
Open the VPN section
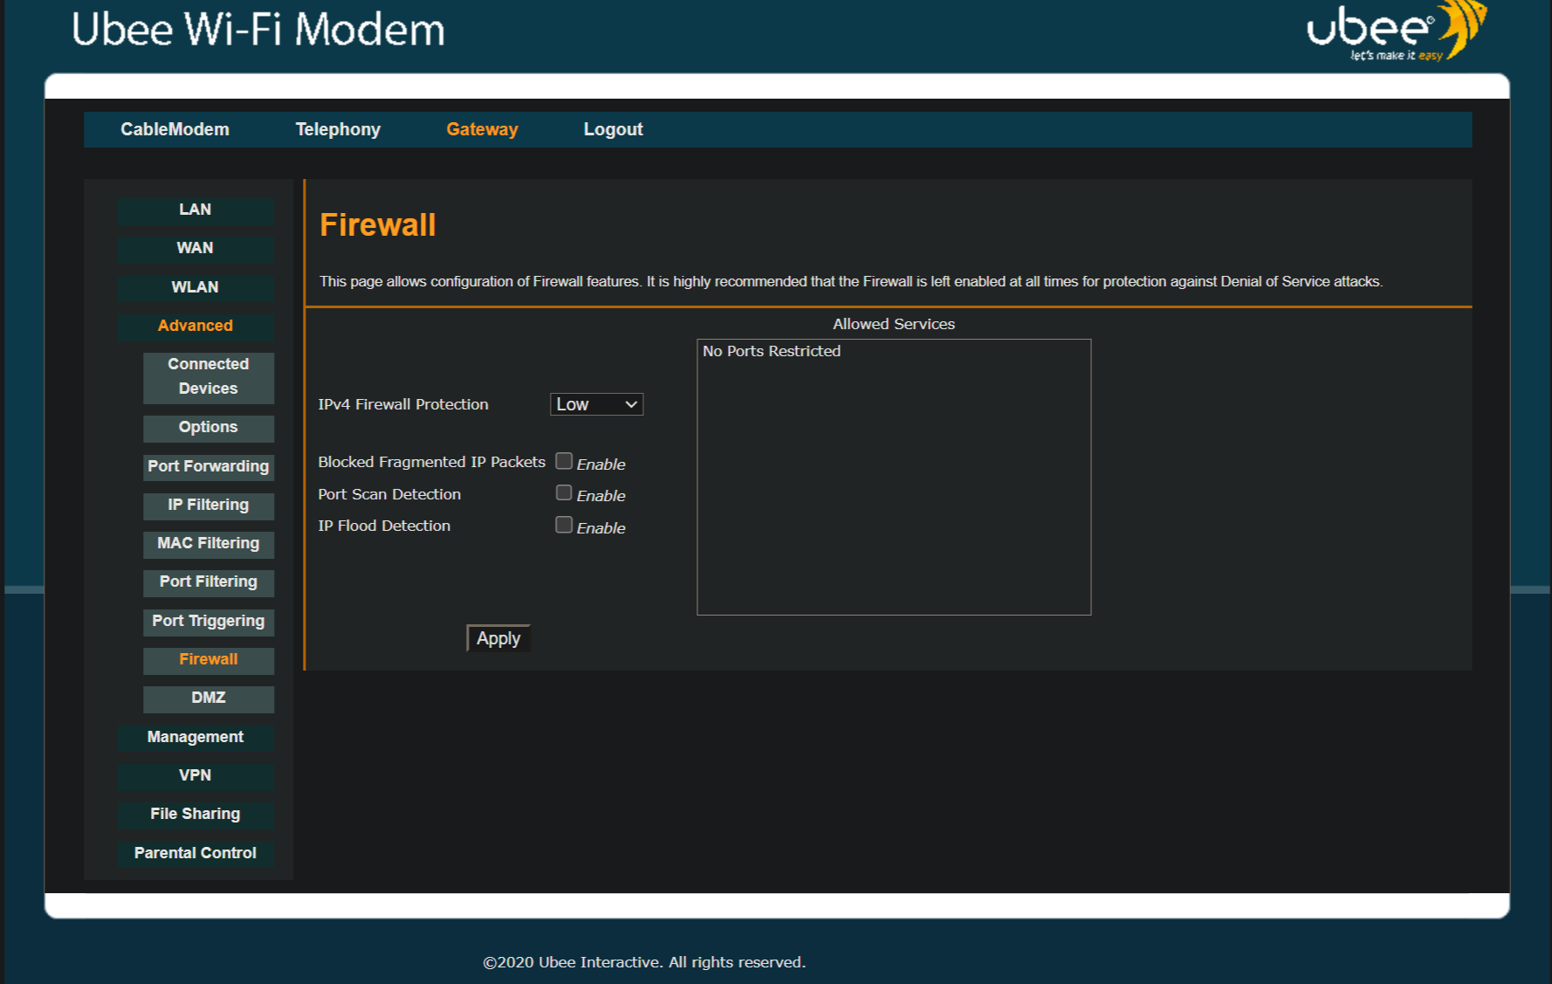tap(196, 775)
